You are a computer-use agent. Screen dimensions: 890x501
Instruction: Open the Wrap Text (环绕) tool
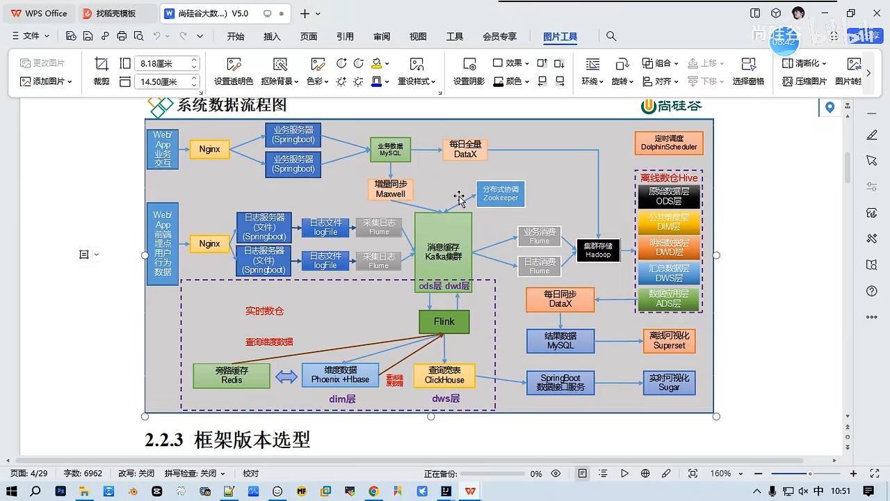pos(592,72)
